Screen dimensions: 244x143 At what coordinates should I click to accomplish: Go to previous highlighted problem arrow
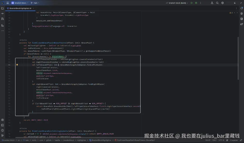[234, 13]
